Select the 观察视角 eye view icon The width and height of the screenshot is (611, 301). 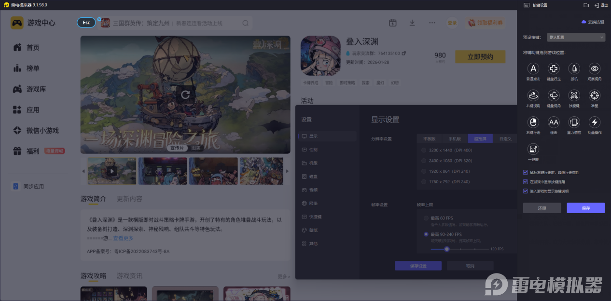pyautogui.click(x=595, y=69)
